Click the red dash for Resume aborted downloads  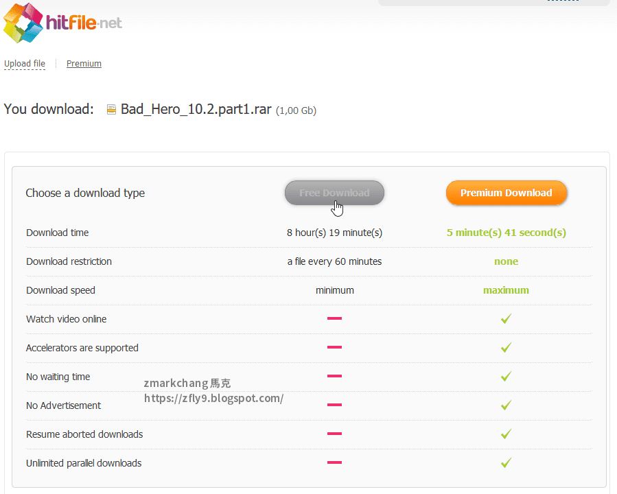(x=334, y=434)
